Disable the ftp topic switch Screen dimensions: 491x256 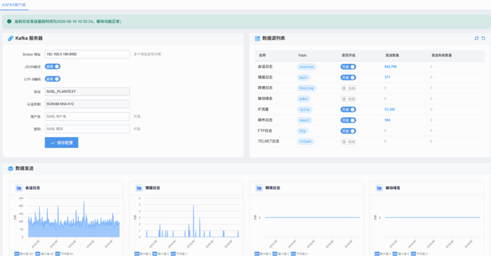pos(348,131)
